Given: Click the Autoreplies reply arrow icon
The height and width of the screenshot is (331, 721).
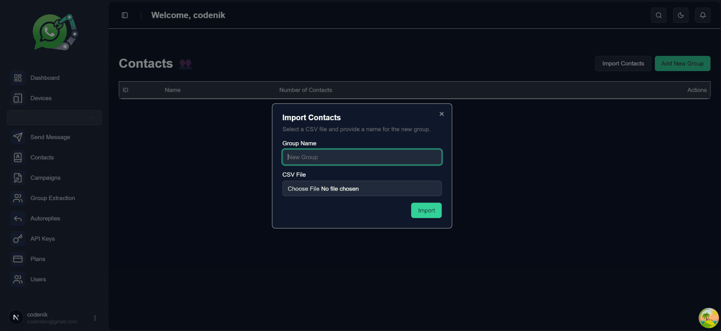Looking at the screenshot, I should click(18, 218).
